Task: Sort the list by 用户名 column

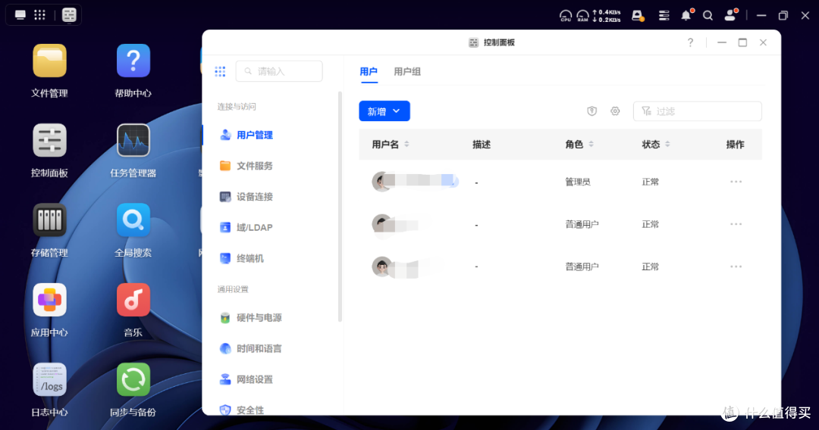Action: tap(407, 145)
